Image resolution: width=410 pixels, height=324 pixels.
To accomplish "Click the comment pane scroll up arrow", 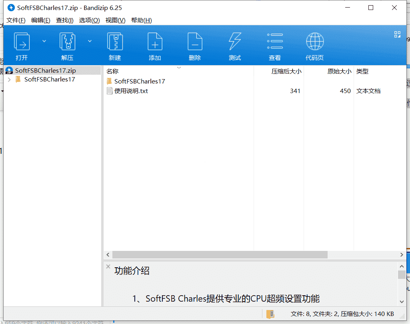I will coord(402,266).
